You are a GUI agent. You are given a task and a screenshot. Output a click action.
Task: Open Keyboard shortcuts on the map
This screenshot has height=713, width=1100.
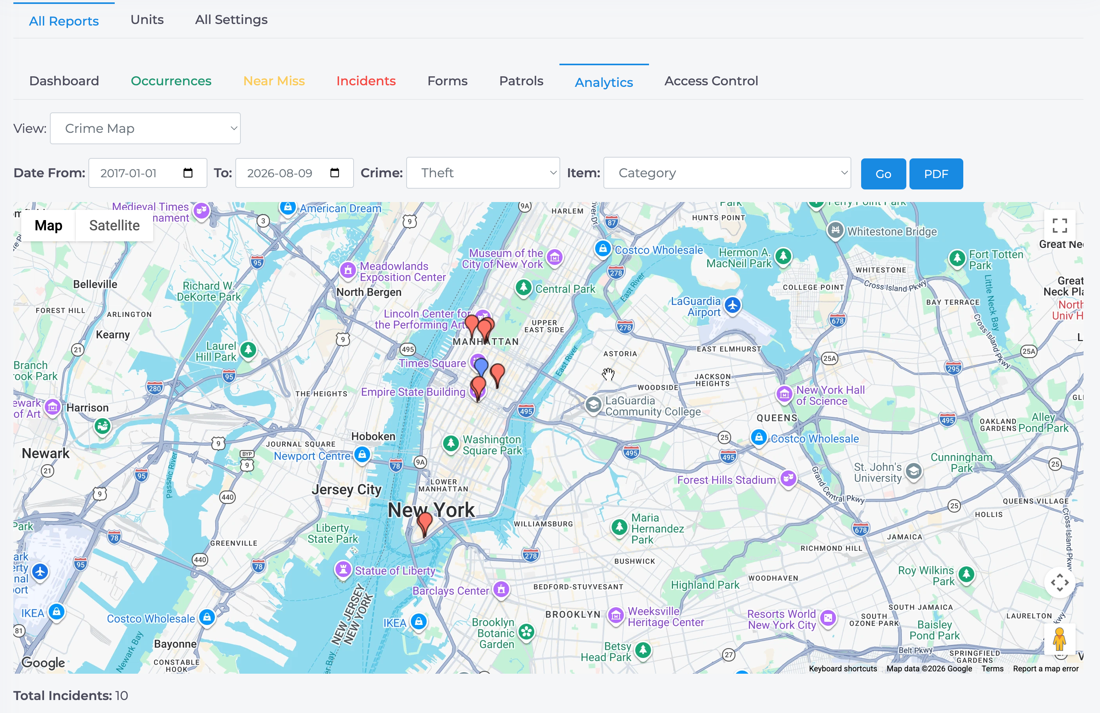point(843,669)
